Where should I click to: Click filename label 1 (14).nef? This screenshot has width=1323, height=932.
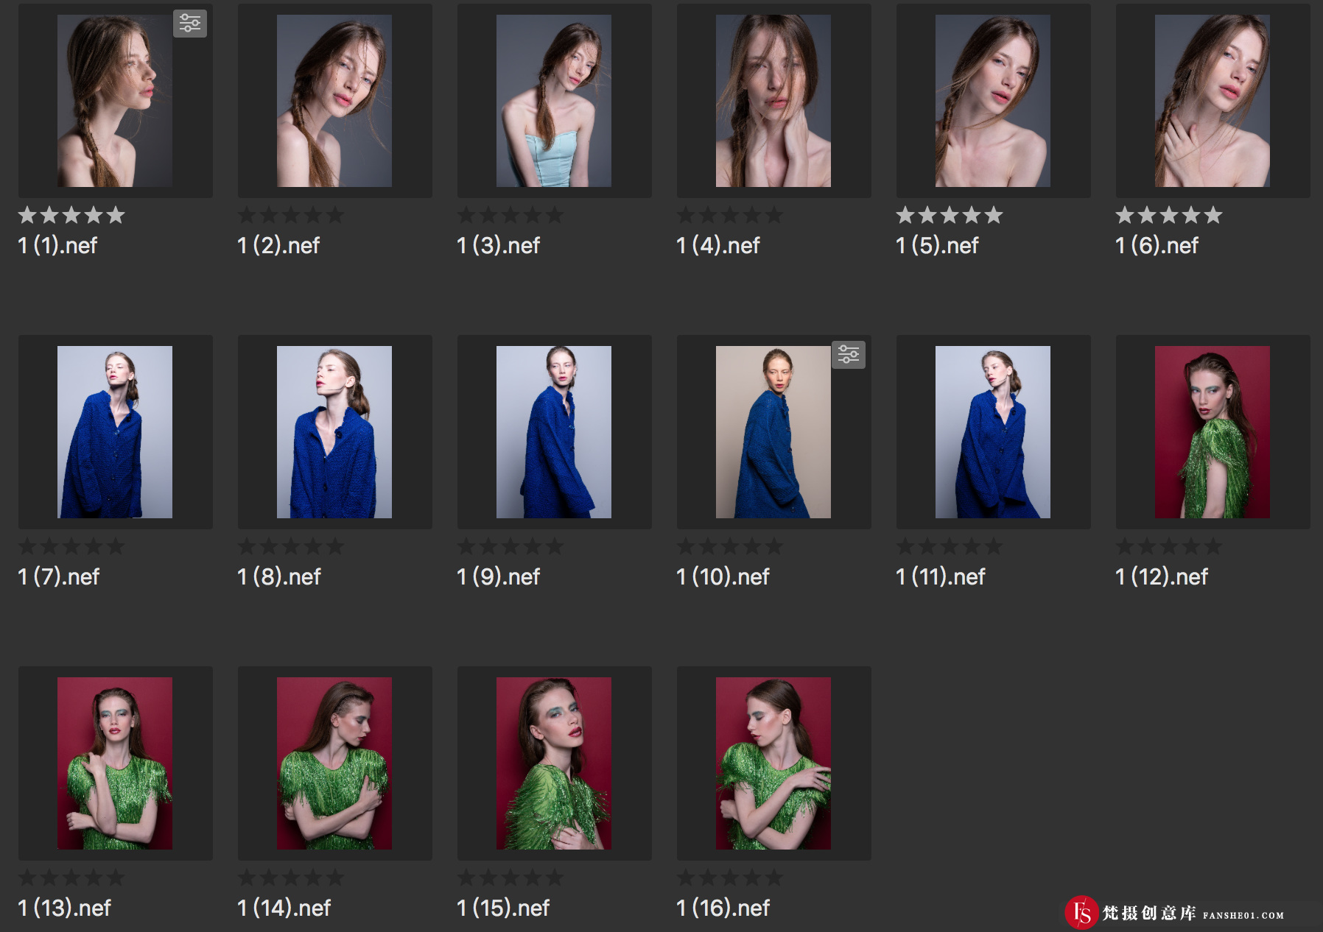click(x=284, y=908)
